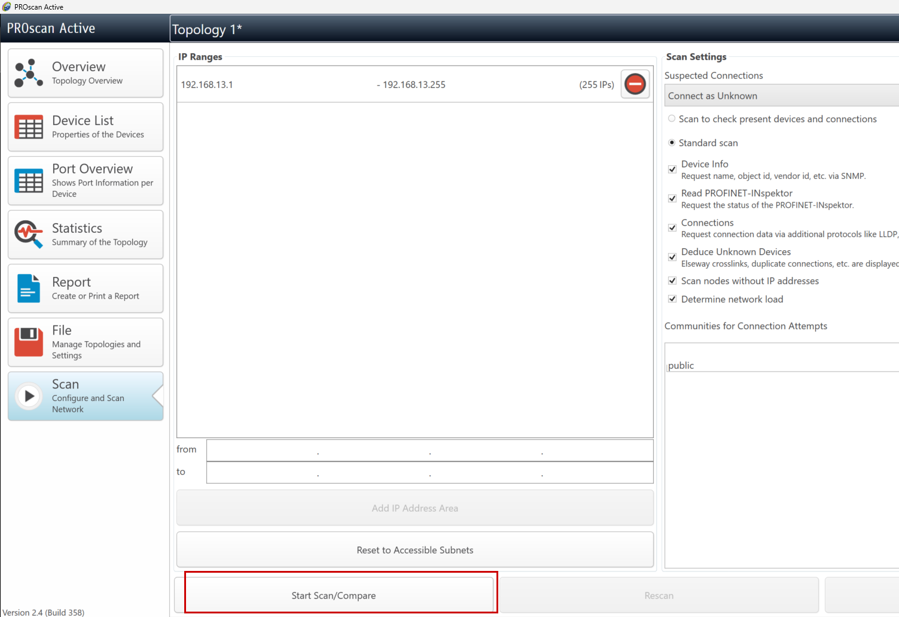899x617 pixels.
Task: Select the 192.168.13.1 start address text
Action: 207,84
